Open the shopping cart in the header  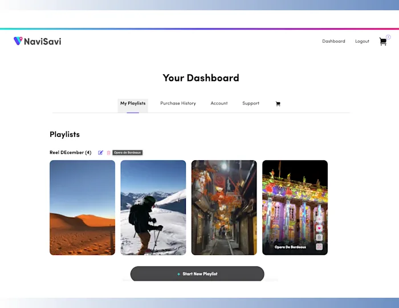[x=382, y=42]
